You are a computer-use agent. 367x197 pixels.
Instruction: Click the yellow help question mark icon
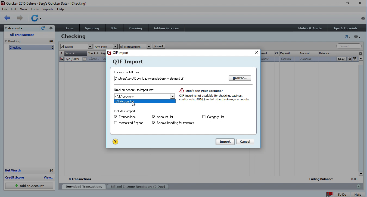(x=115, y=141)
